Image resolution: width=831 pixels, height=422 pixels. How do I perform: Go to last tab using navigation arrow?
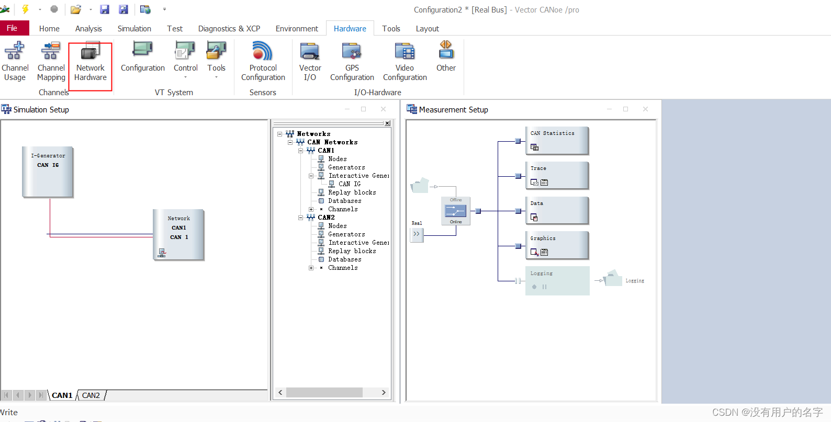tap(41, 395)
